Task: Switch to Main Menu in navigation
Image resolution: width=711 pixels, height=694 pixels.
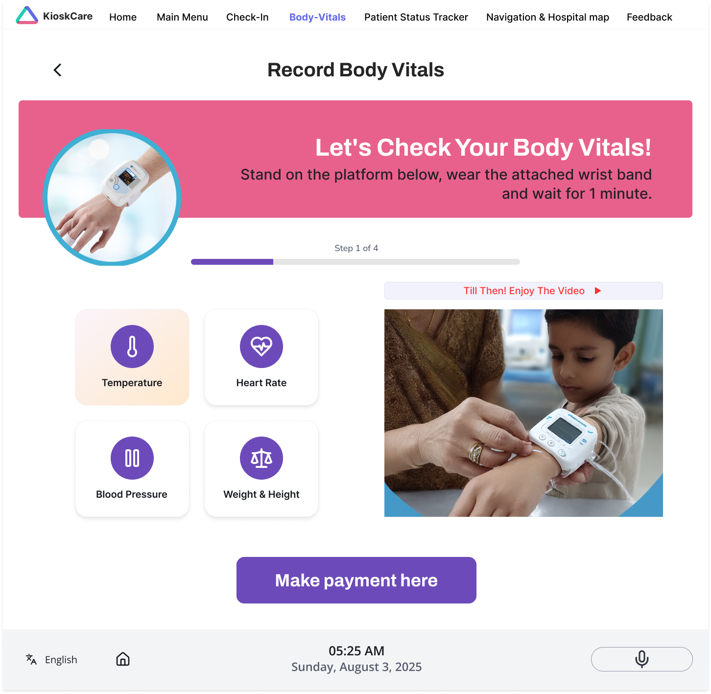Action: [x=182, y=17]
